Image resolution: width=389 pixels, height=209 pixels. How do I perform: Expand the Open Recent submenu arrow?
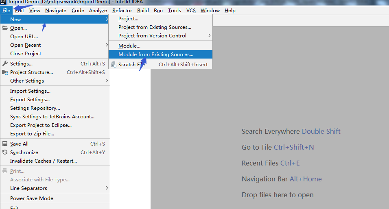pyautogui.click(x=107, y=45)
